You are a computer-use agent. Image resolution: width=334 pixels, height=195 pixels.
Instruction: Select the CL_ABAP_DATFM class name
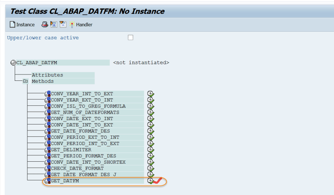(37, 63)
